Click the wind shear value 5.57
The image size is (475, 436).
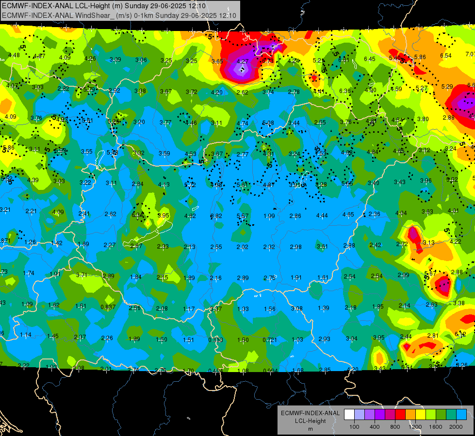[242, 216]
